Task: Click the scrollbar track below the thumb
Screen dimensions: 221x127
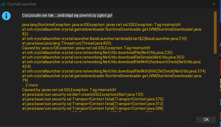Action: point(215,82)
